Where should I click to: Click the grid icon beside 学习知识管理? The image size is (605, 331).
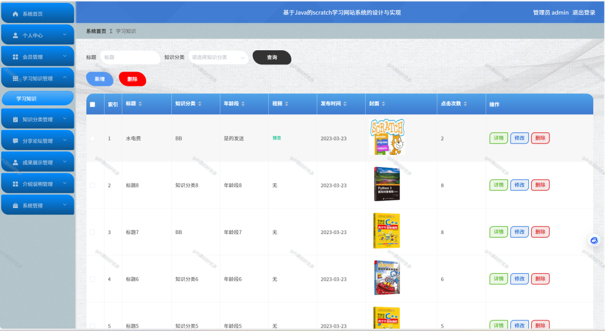[x=15, y=79]
